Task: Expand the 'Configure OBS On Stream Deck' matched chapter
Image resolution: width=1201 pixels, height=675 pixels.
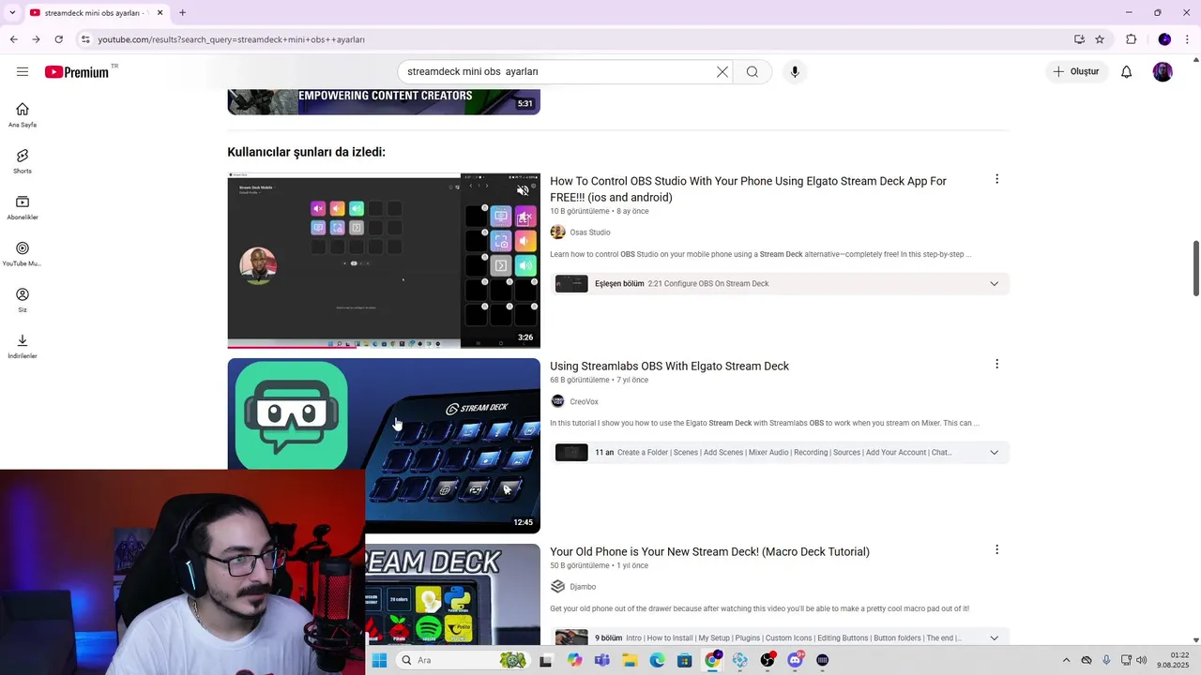Action: tap(780, 284)
